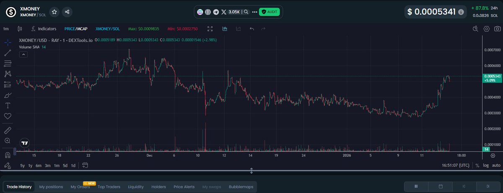
Task: Toggle PRICE/MCAP display mode
Action: (76, 29)
